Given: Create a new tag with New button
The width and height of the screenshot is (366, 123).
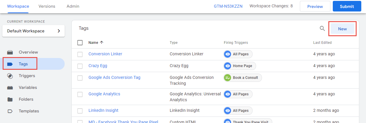Looking at the screenshot, I should coord(342,29).
